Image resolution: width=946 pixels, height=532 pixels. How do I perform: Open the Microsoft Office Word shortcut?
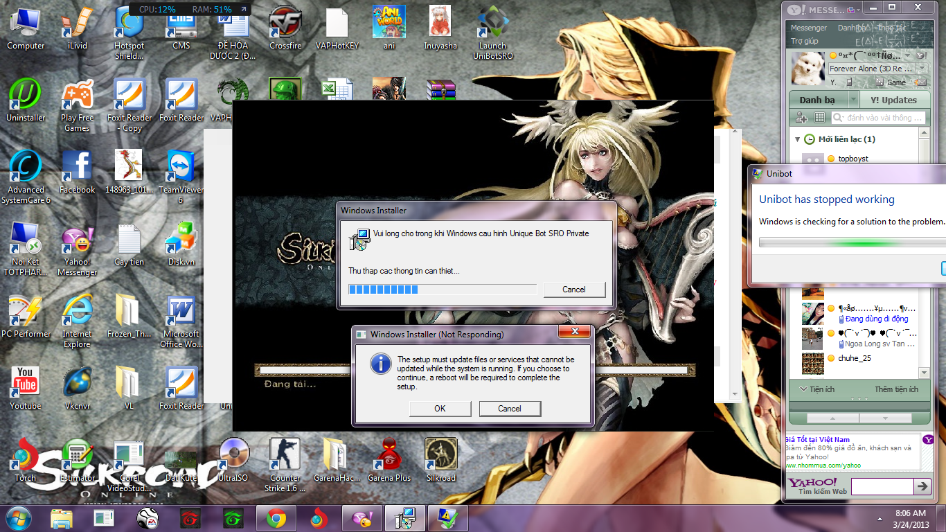click(x=181, y=321)
